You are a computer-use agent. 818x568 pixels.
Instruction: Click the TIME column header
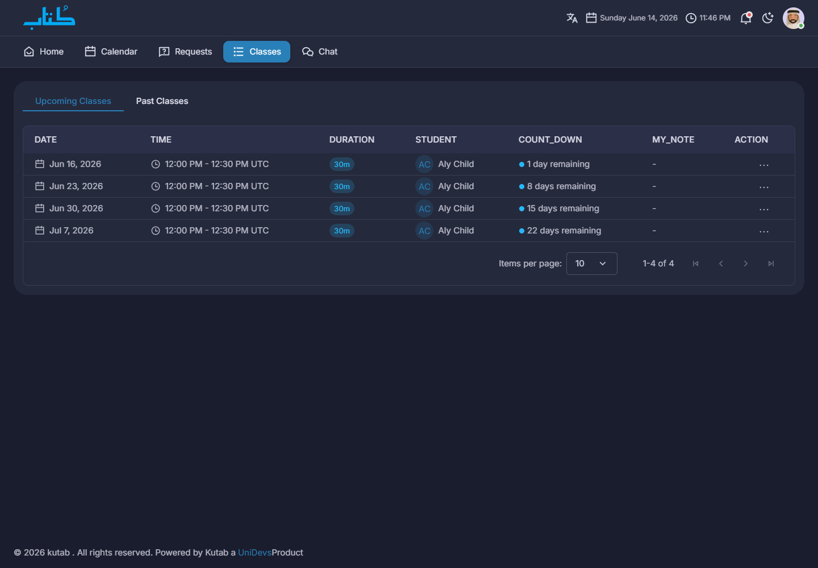pos(161,140)
